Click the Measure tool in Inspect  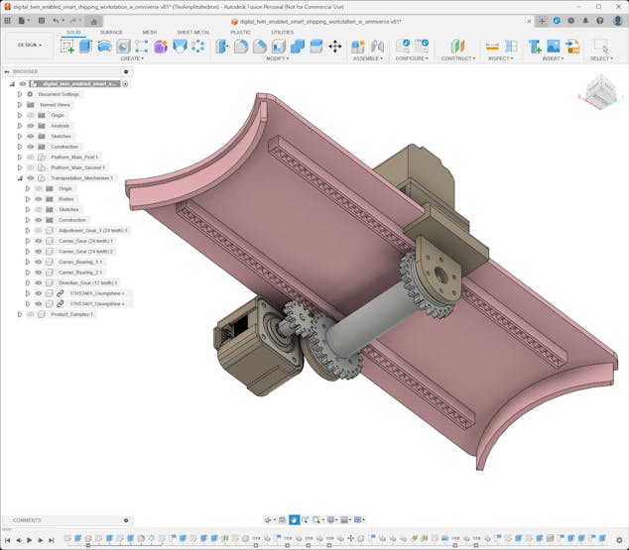tap(492, 46)
